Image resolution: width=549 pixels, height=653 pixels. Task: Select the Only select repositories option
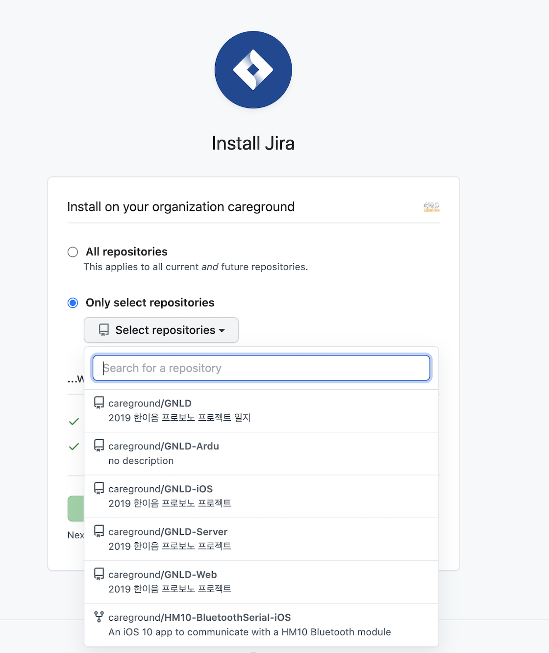coord(73,303)
